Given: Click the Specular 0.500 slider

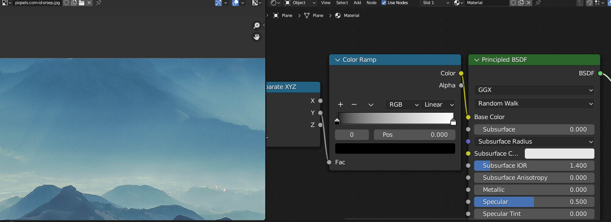Looking at the screenshot, I should click(x=534, y=202).
